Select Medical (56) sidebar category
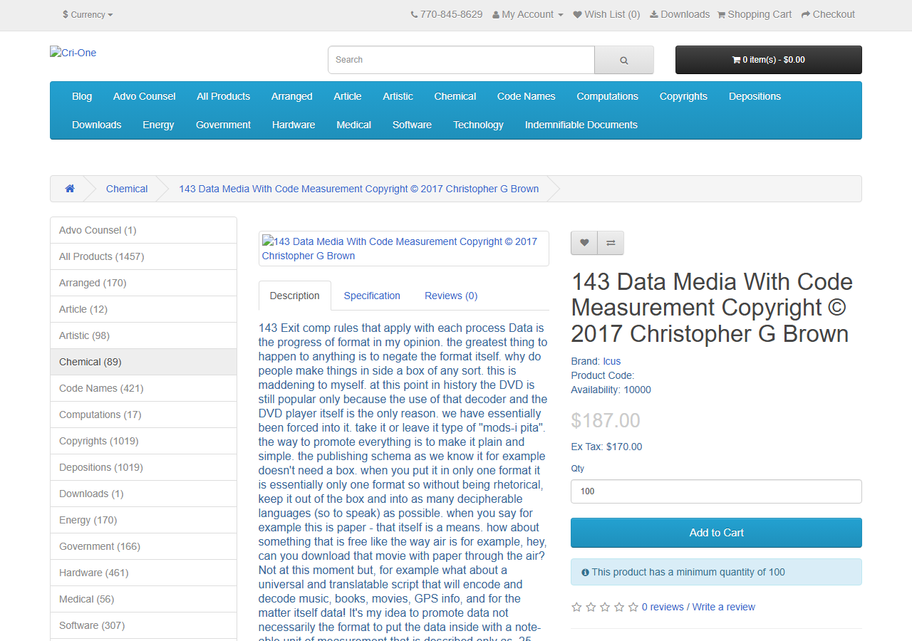Viewport: 912px width, 641px height. click(x=143, y=599)
